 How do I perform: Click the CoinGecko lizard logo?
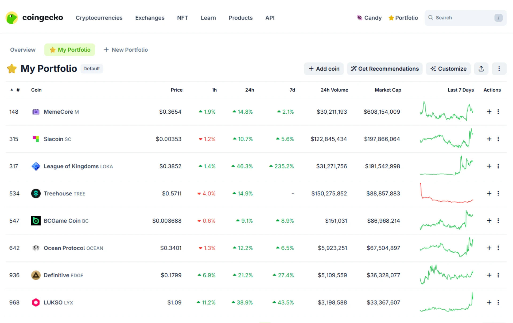click(12, 18)
